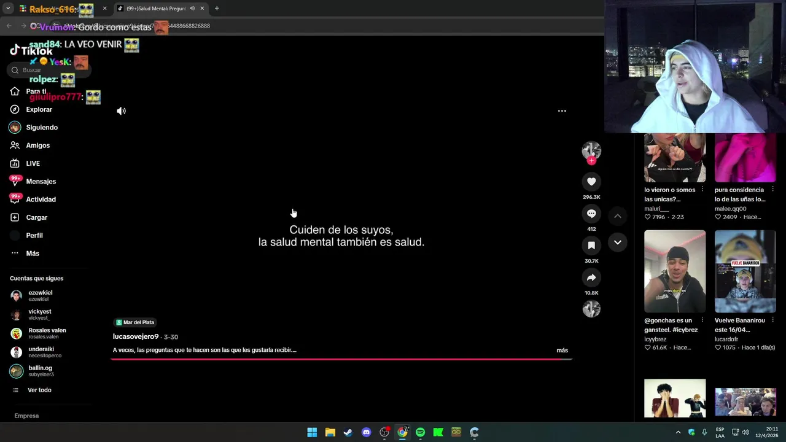Open the spinning sound disc avatar
Image resolution: width=786 pixels, height=442 pixels.
(591, 309)
